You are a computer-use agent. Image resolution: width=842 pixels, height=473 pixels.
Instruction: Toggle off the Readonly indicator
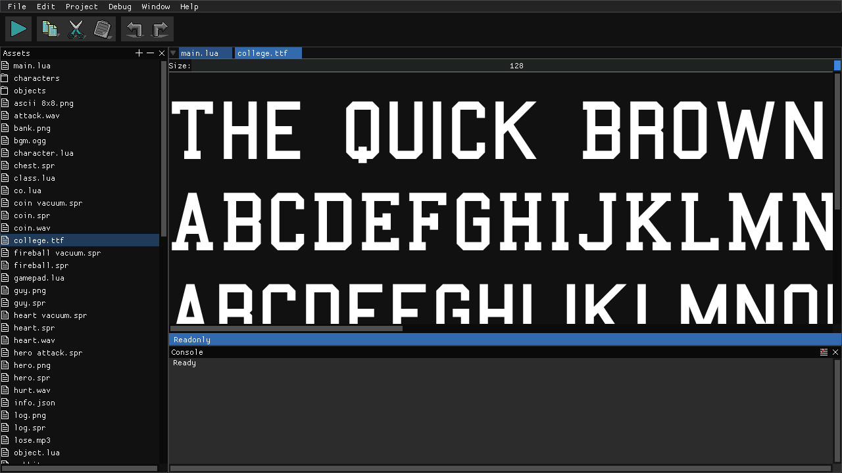191,339
